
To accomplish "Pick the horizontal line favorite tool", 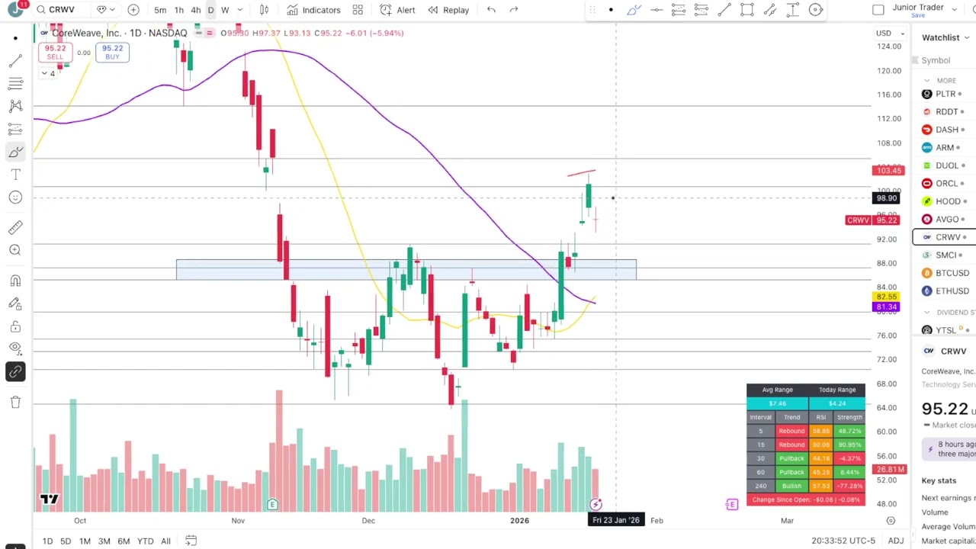I will (x=656, y=10).
